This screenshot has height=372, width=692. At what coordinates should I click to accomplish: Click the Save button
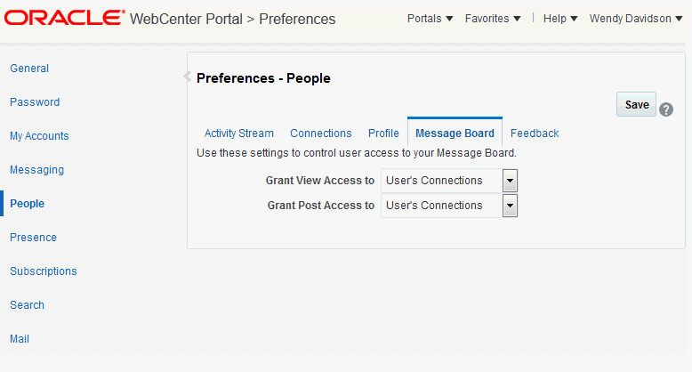(x=636, y=104)
